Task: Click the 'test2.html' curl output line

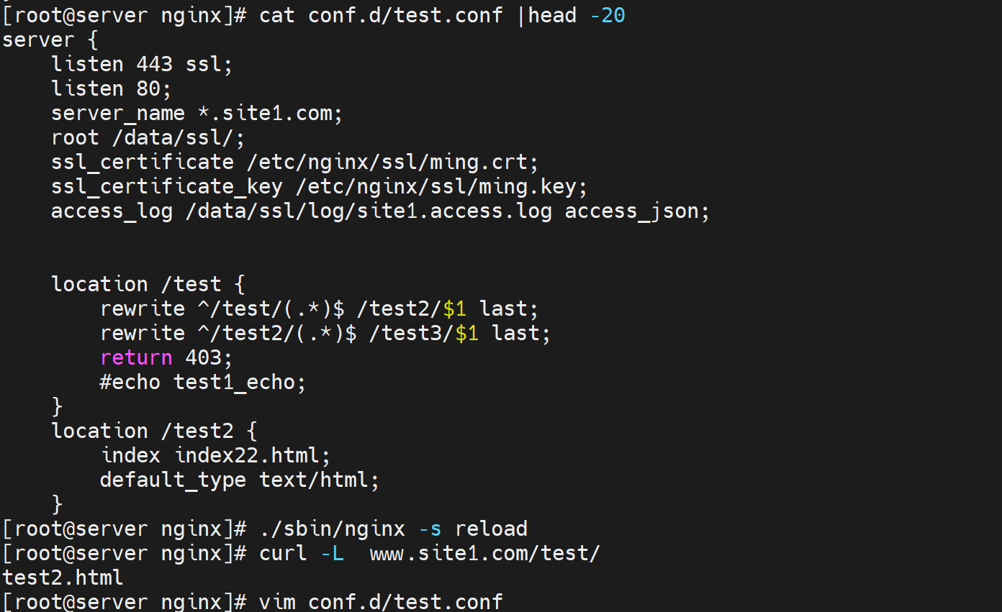Action: (63, 577)
